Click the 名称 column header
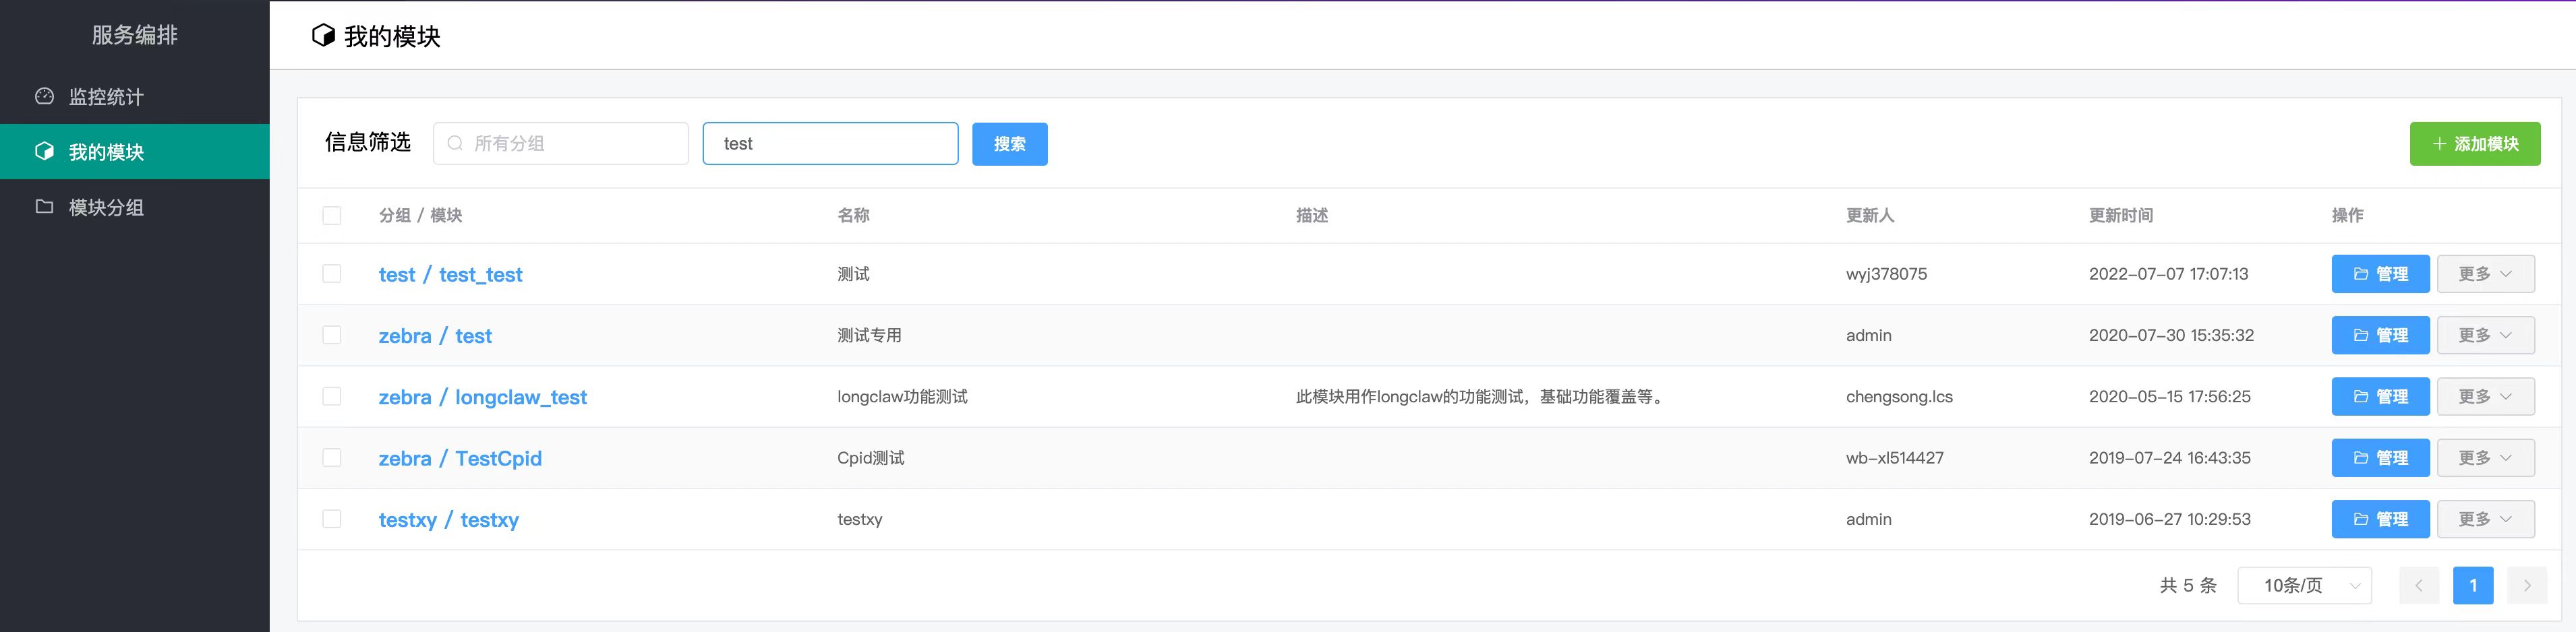The width and height of the screenshot is (2576, 632). (853, 216)
